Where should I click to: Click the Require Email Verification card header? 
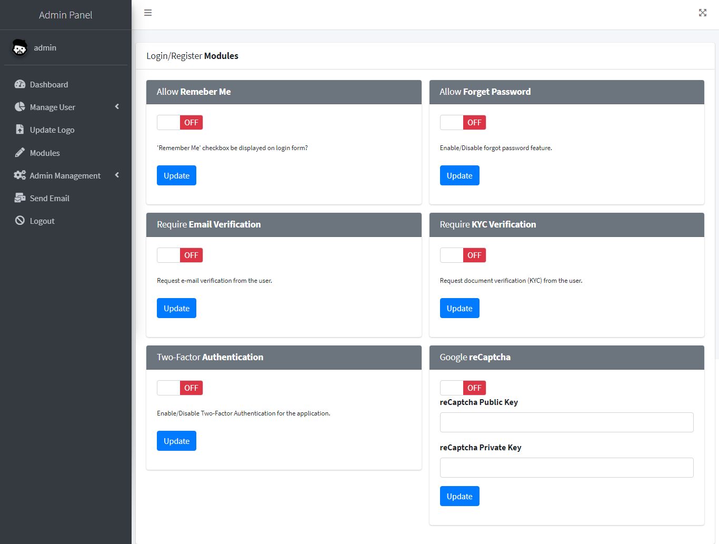click(x=284, y=224)
